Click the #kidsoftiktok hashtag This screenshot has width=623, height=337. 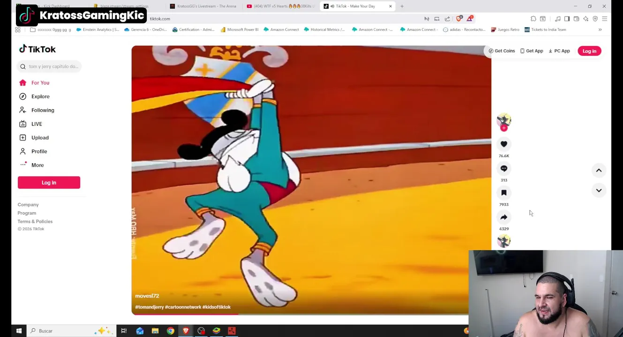click(x=217, y=307)
